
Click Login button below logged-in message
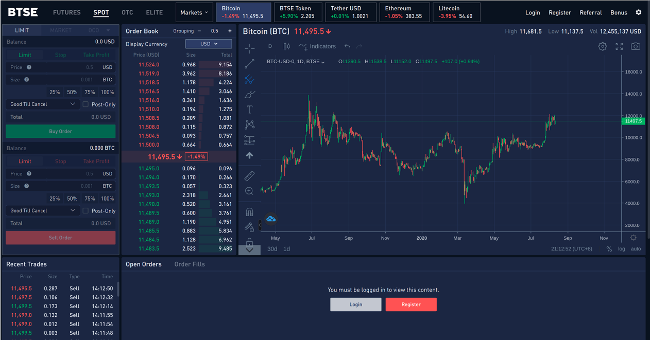[x=356, y=305]
